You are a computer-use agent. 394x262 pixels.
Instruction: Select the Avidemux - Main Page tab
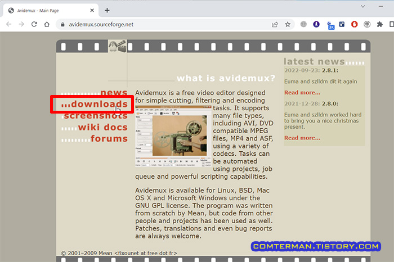pyautogui.click(x=51, y=11)
